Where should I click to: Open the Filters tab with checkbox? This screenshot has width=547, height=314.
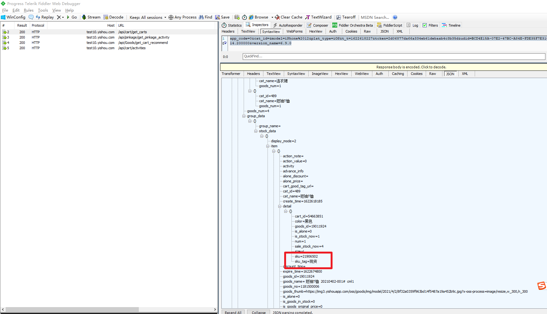coord(430,25)
